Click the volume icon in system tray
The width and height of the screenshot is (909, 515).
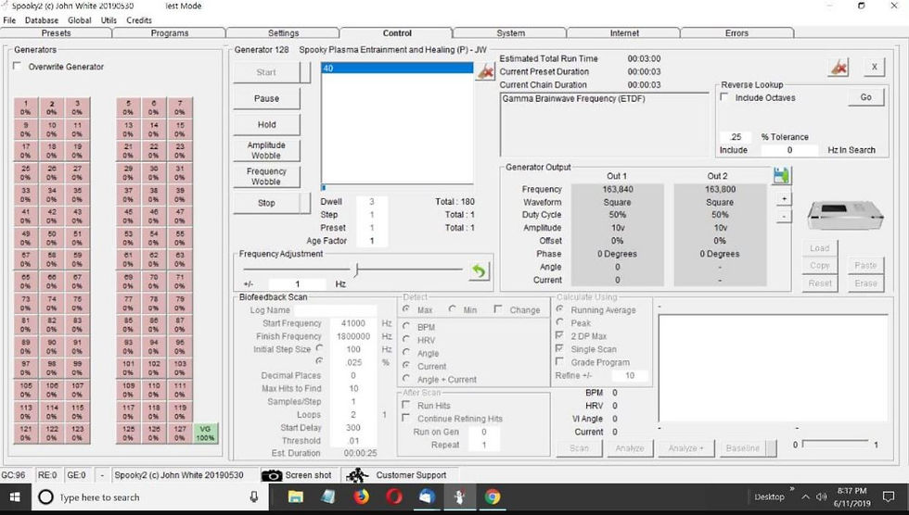pyautogui.click(x=822, y=497)
